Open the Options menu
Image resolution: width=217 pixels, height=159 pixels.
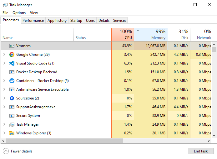coord(19,13)
